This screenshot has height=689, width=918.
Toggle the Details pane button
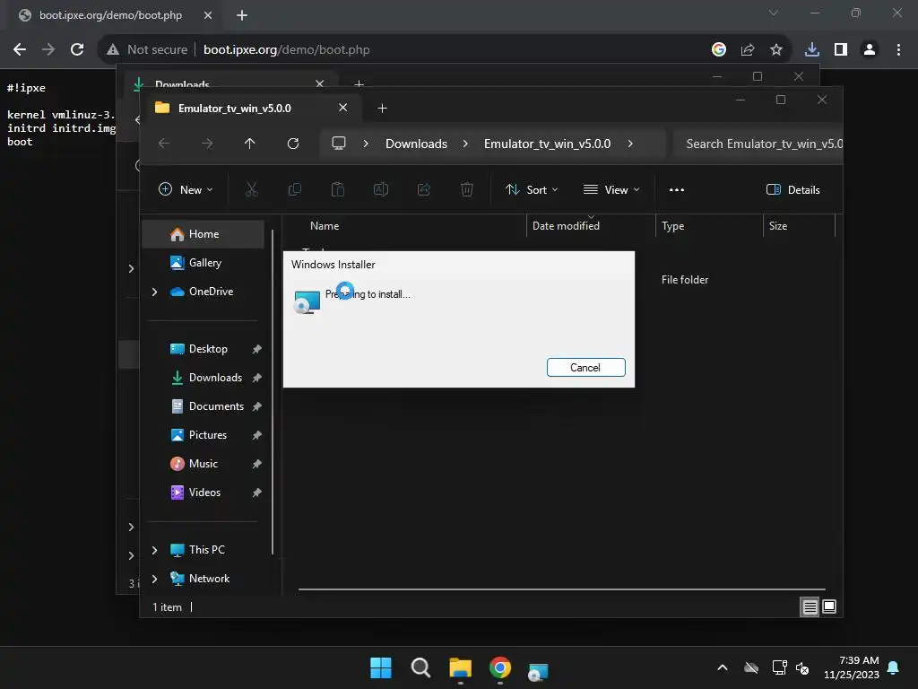pos(792,189)
